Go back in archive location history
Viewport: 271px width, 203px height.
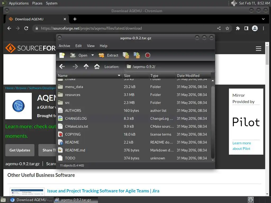(62, 66)
